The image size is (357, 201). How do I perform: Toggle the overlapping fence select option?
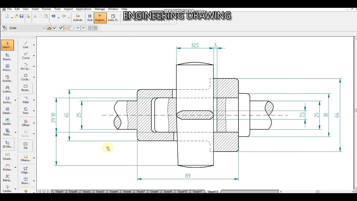tap(72, 28)
